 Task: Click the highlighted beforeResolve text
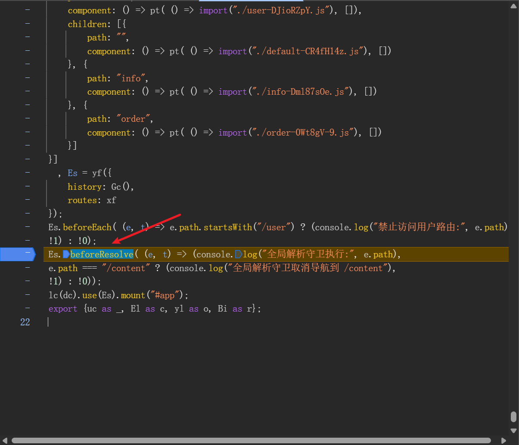[102, 254]
